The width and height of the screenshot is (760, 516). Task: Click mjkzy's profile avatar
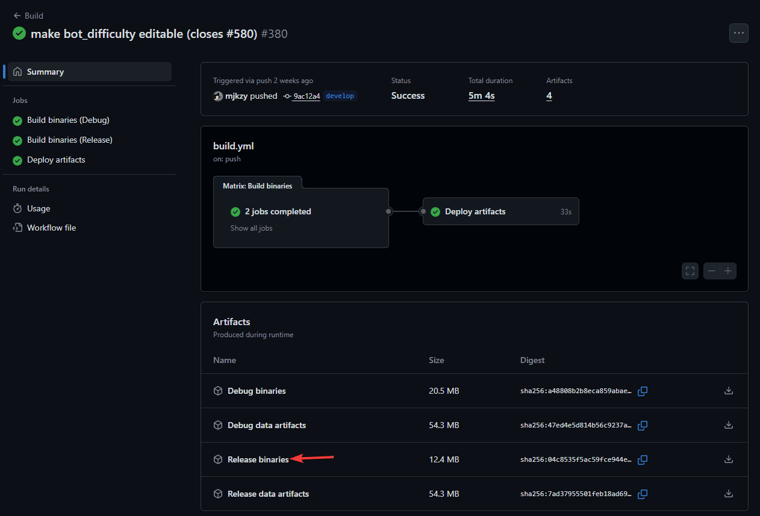click(x=217, y=96)
